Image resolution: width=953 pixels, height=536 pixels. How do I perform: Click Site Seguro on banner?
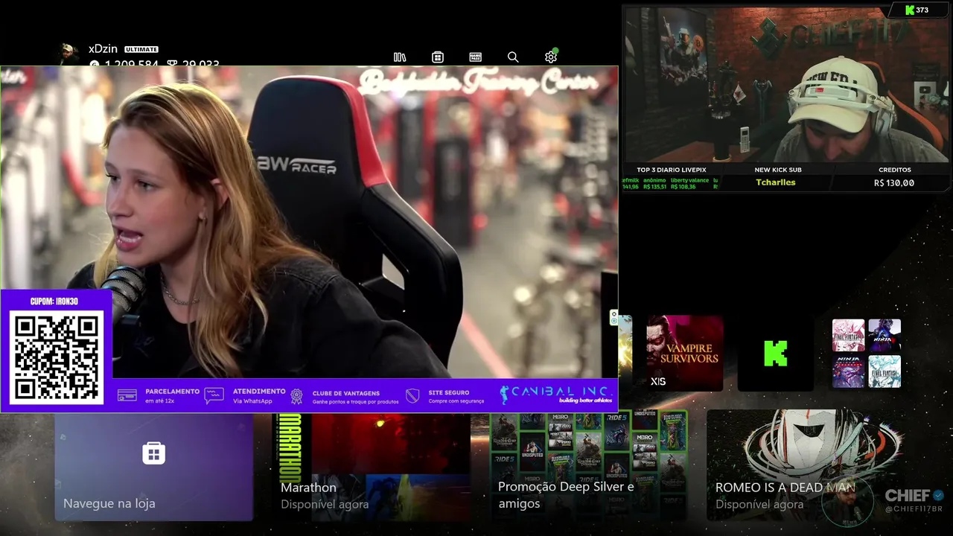tap(445, 396)
